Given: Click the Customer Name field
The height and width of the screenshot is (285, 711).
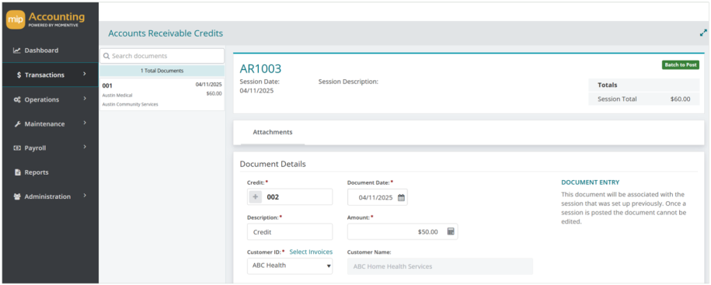Looking at the screenshot, I should pyautogui.click(x=441, y=266).
